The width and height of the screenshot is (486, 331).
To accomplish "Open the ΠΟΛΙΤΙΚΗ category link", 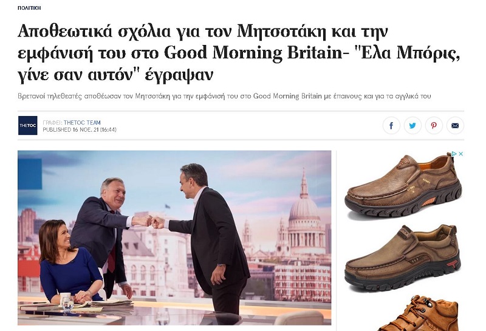I will (x=29, y=8).
